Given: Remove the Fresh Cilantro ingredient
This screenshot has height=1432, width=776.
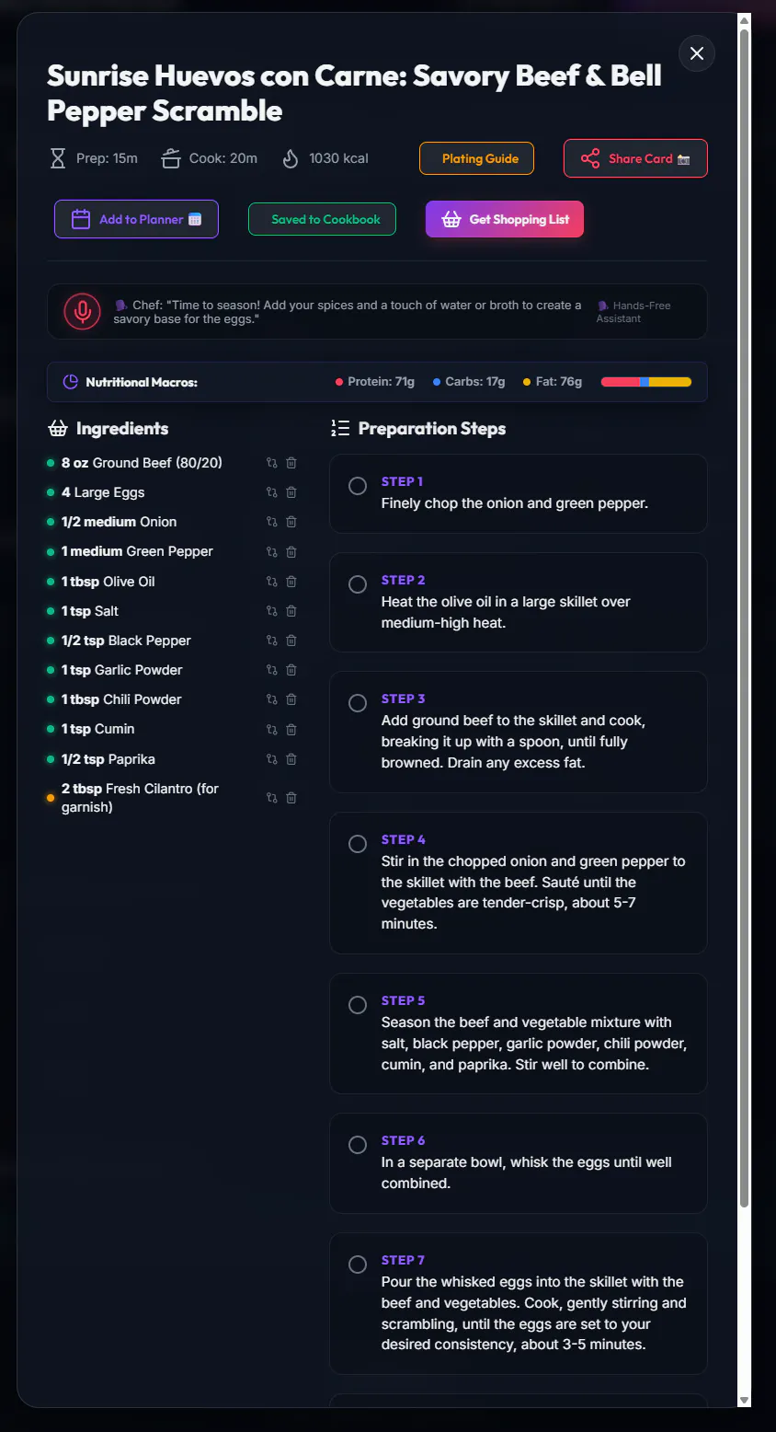Looking at the screenshot, I should (291, 798).
